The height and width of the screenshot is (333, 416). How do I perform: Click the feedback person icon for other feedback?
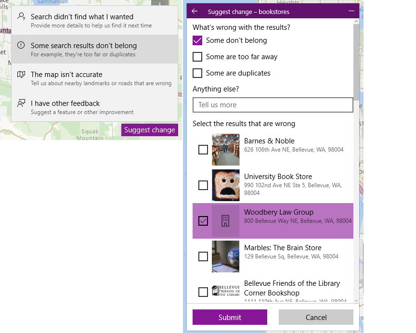21,103
